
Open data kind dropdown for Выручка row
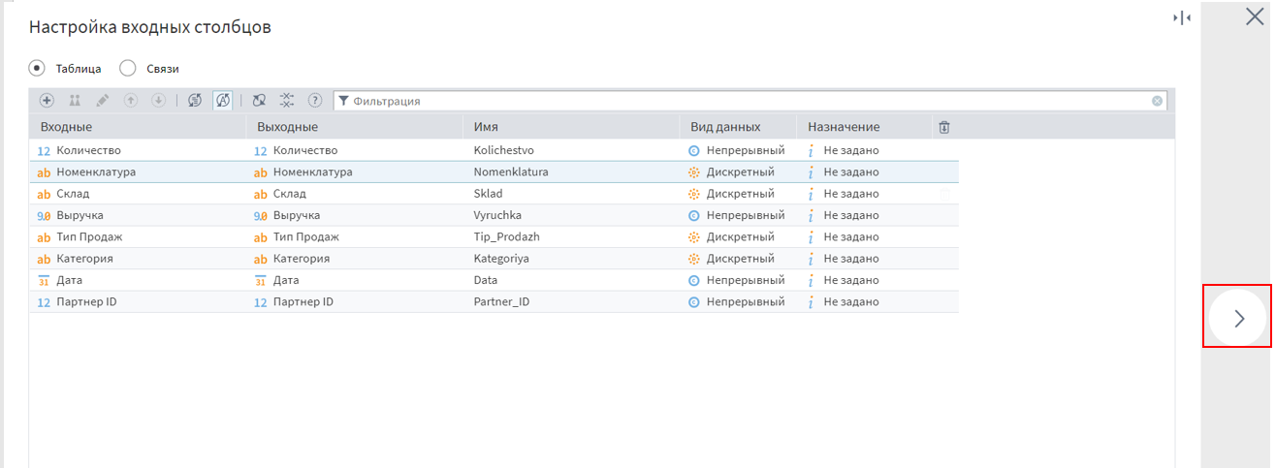[x=737, y=215]
